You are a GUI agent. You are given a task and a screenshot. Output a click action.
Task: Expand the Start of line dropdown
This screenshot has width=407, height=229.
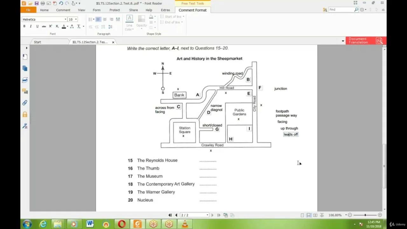pyautogui.click(x=183, y=17)
